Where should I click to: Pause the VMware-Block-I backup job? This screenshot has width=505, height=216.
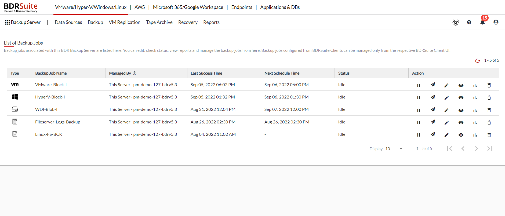click(419, 85)
